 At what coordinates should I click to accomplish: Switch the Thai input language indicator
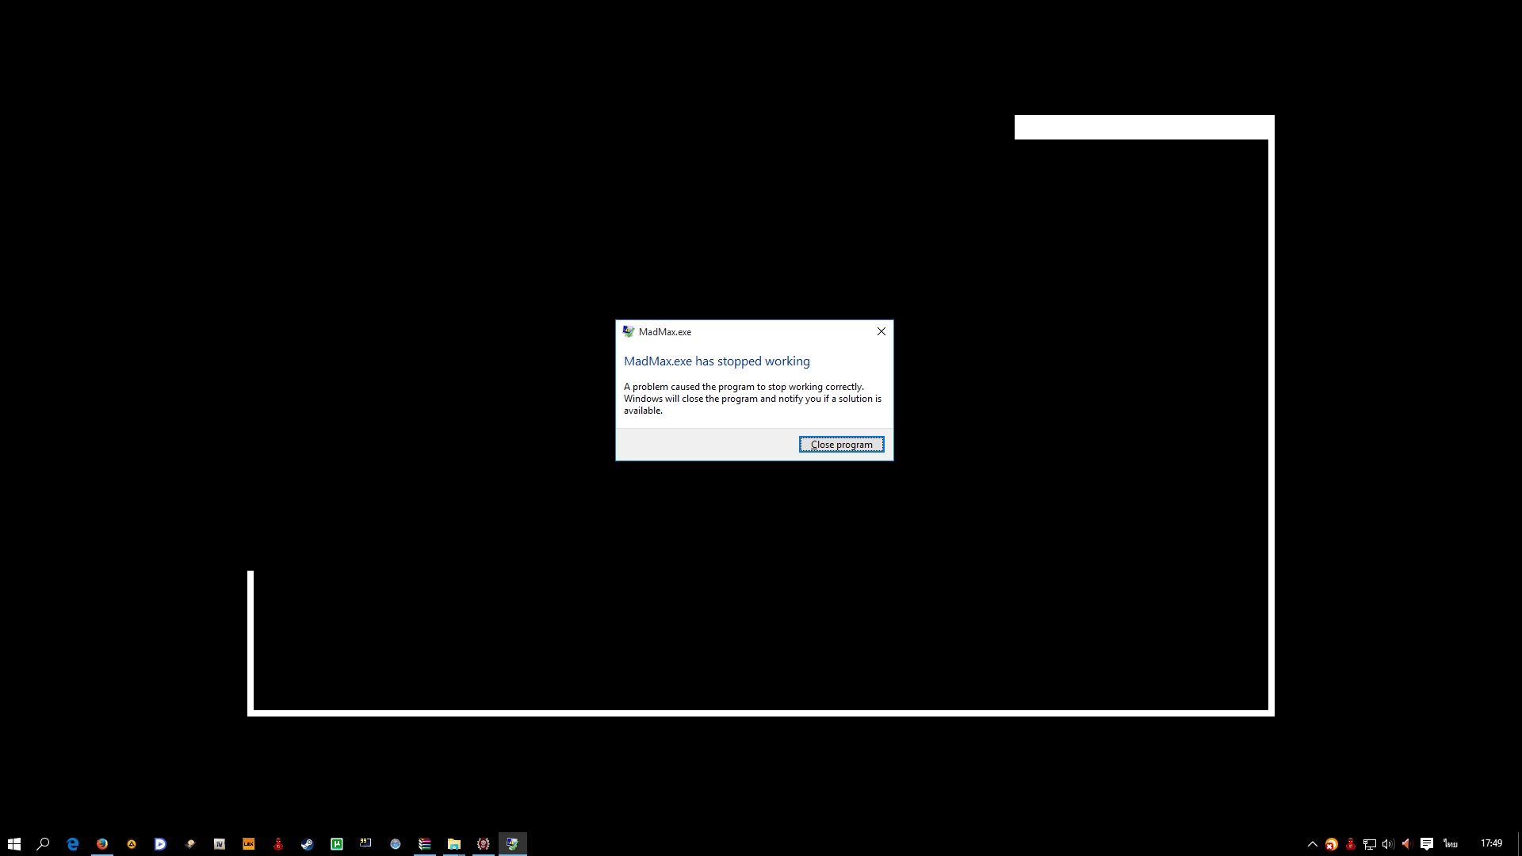[x=1451, y=844]
